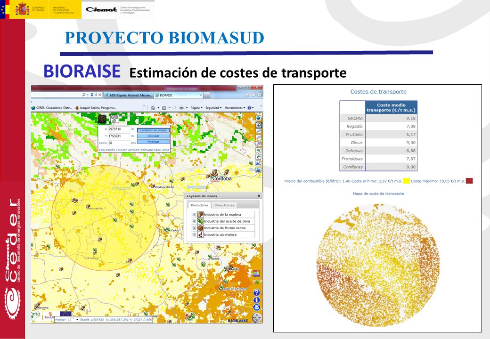Select the radius target tool on the map

click(x=102, y=119)
